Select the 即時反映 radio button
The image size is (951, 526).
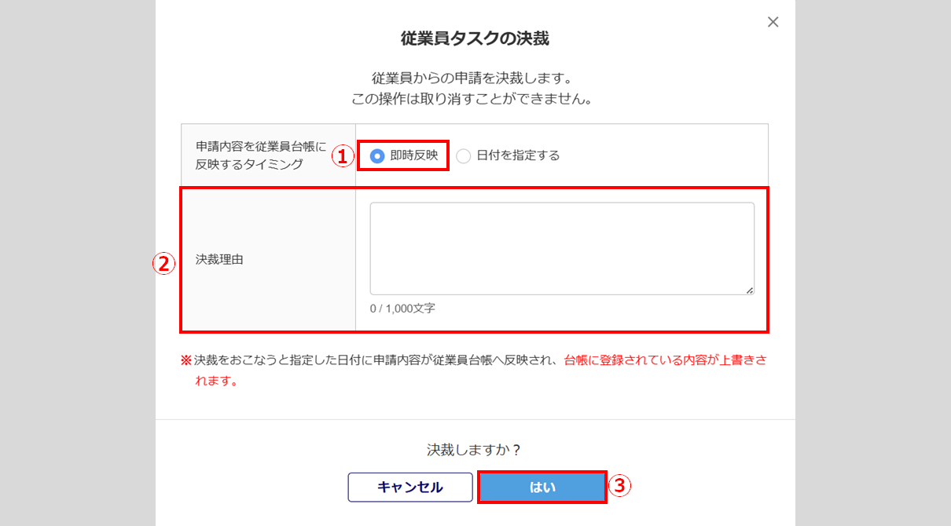coord(377,155)
